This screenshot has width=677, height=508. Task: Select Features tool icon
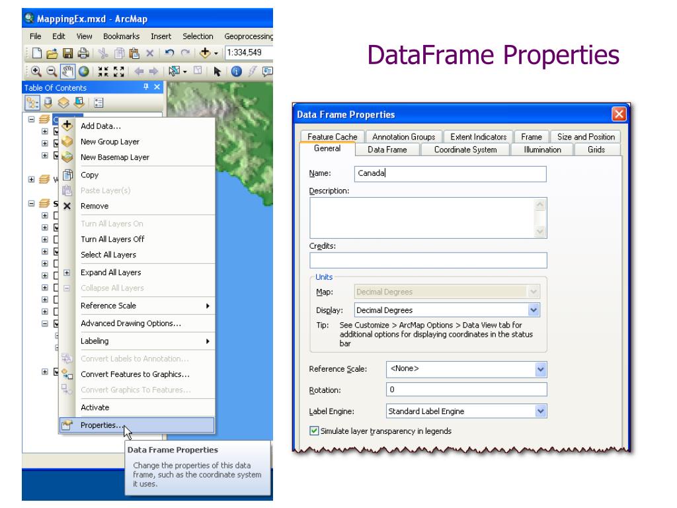point(174,71)
